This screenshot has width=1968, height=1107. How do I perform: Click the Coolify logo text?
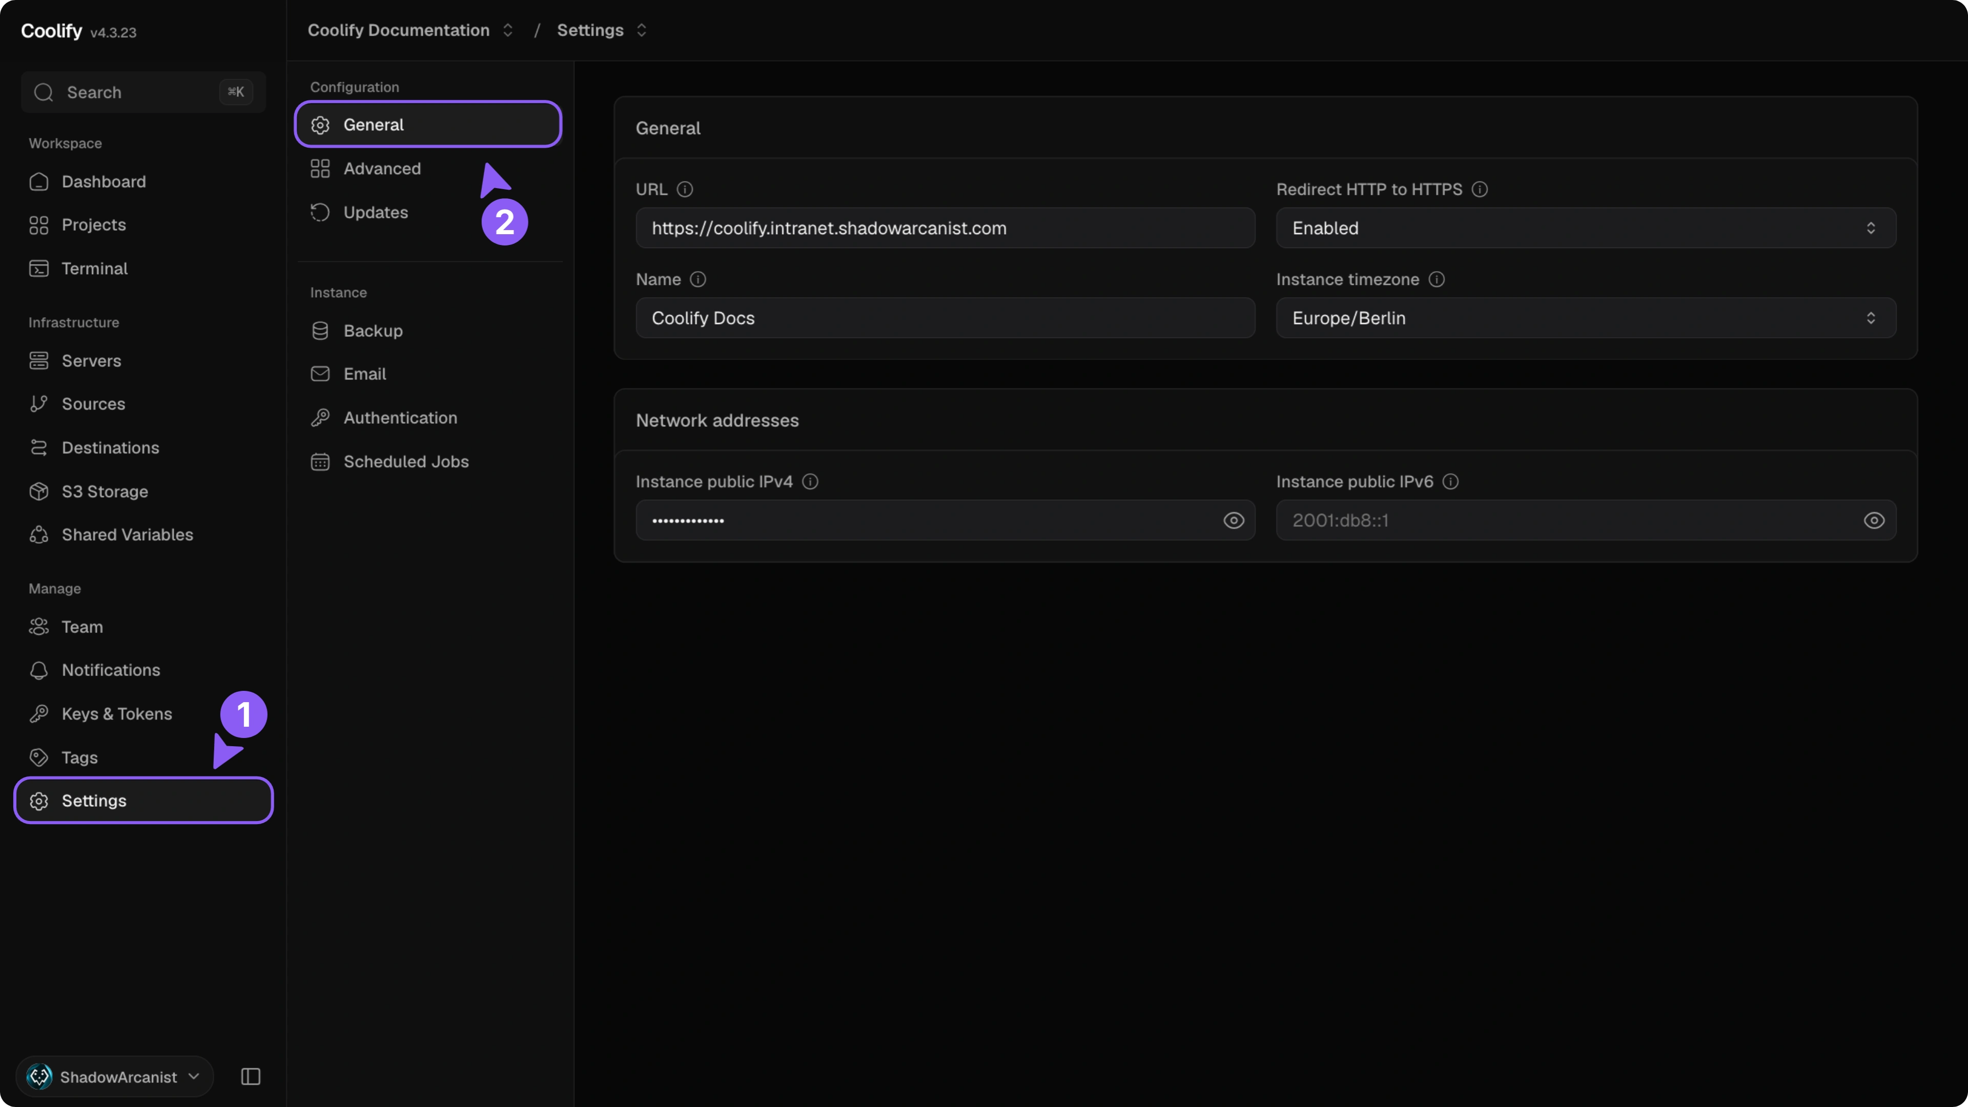tap(51, 31)
